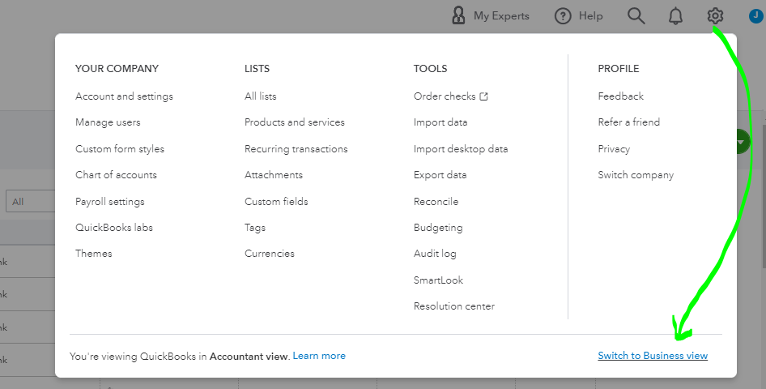Open Recurring transactions list
The image size is (766, 389).
296,149
